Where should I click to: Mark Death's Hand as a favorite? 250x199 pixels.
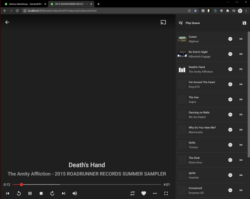[144, 193]
